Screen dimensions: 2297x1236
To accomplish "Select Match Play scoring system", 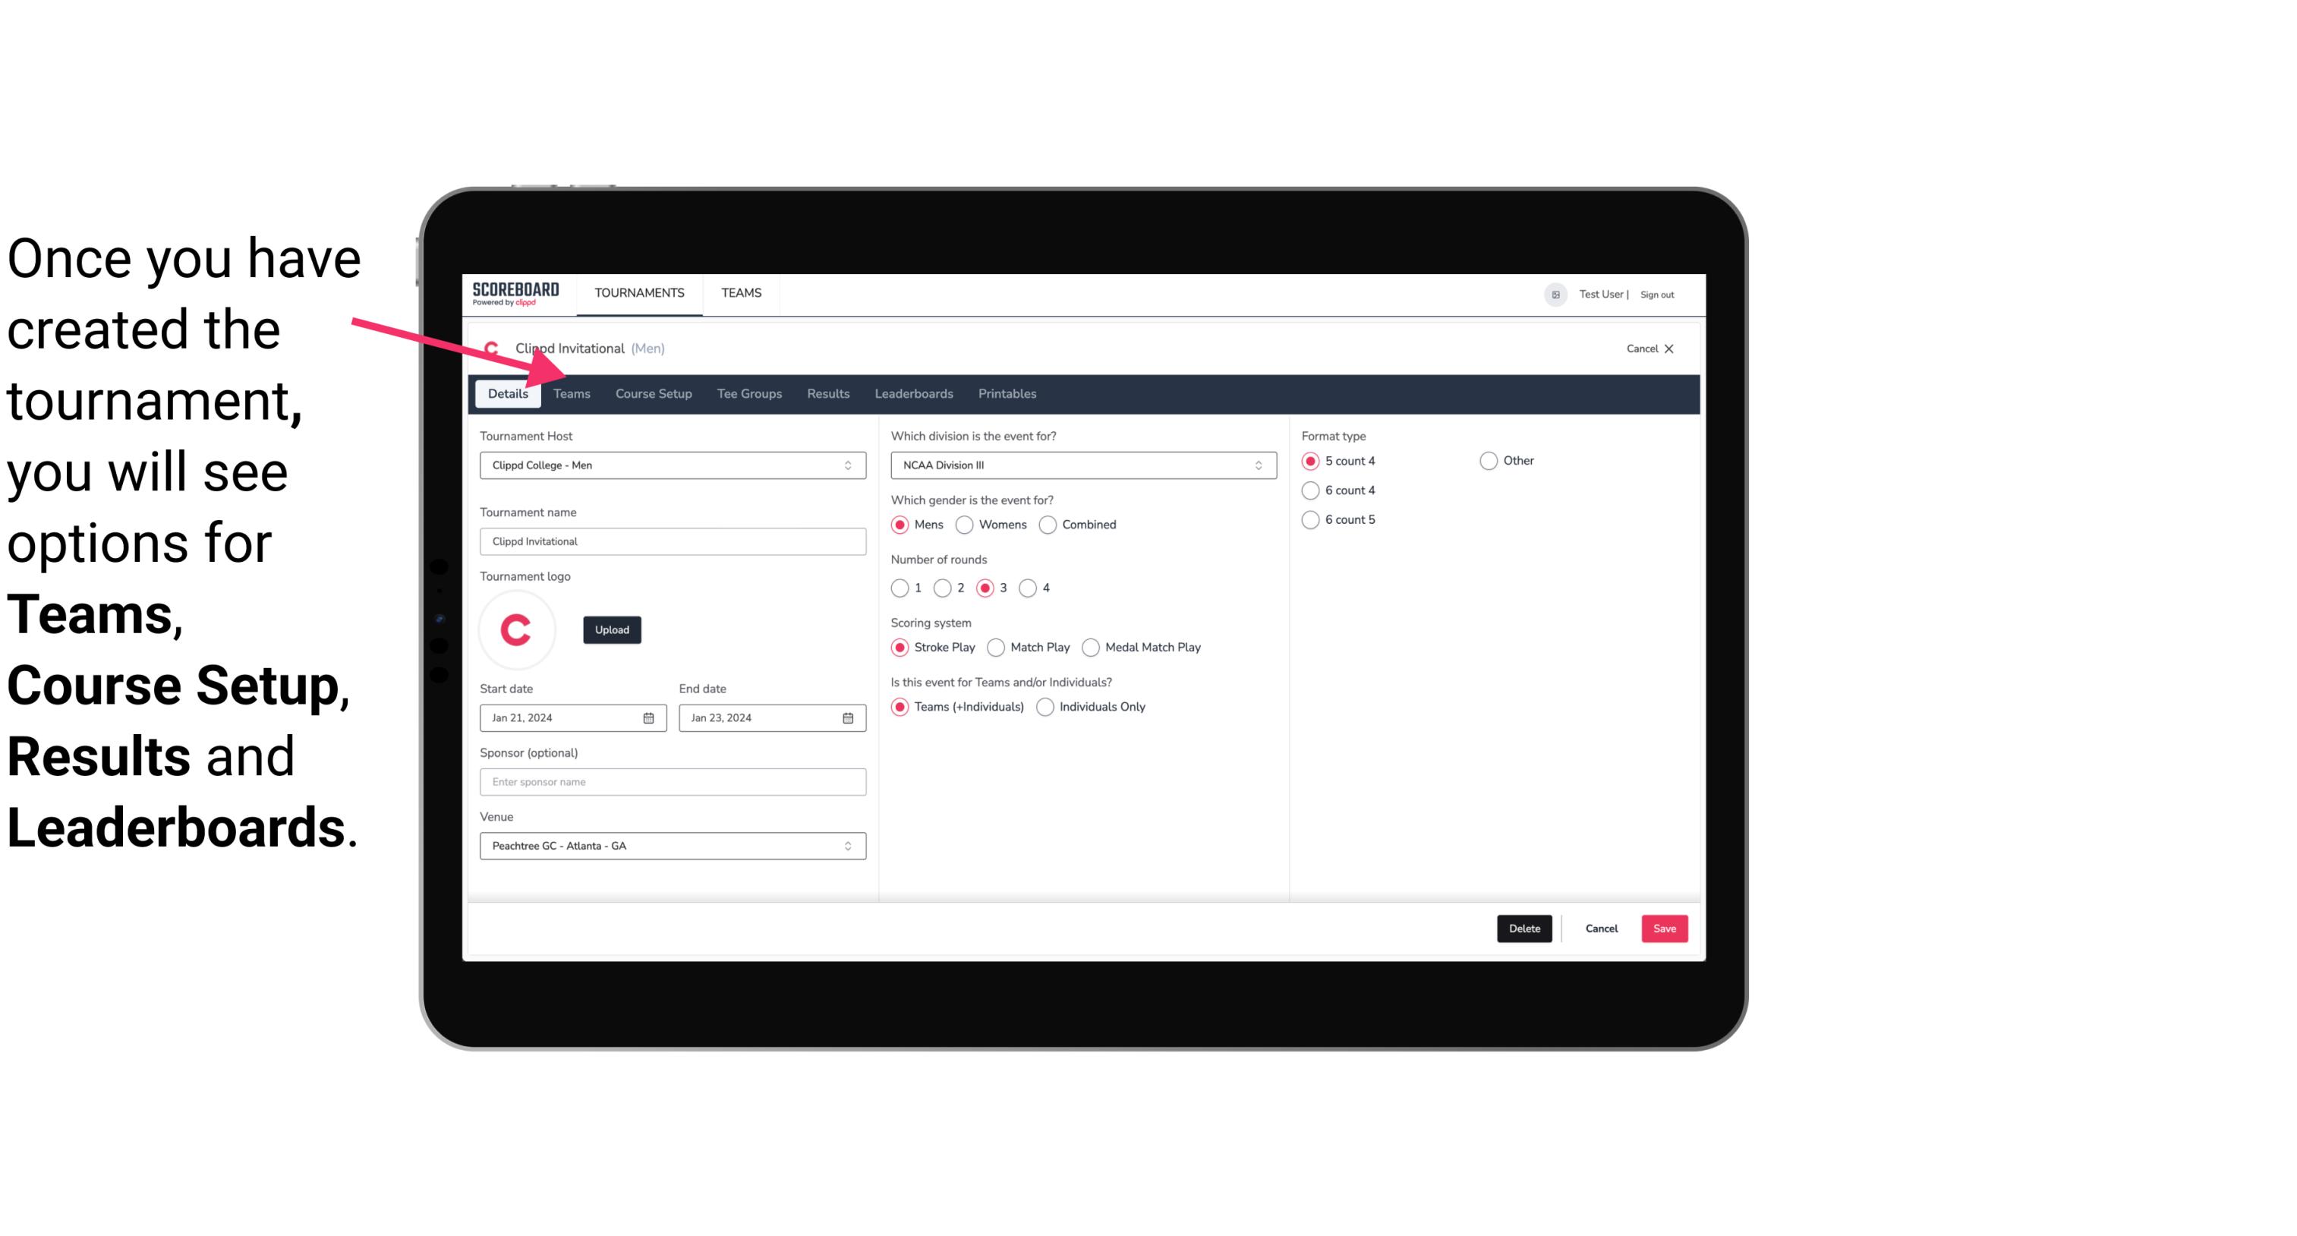I will coord(995,647).
